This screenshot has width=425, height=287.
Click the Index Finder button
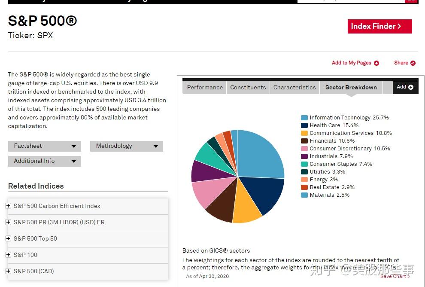[380, 26]
